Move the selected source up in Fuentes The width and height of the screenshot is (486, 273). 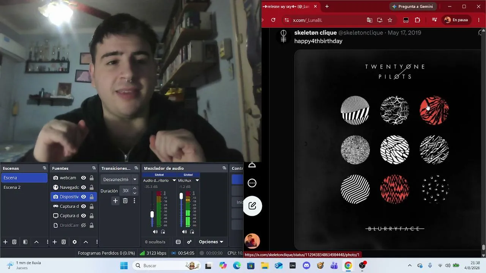[x=86, y=242]
